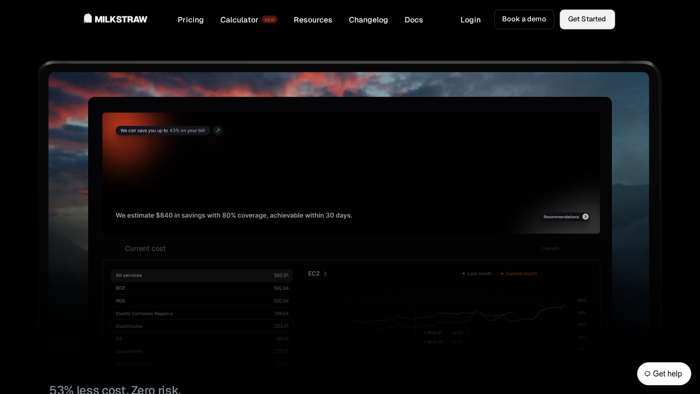Viewport: 700px width, 394px height.
Task: Select the Elastic Container Registry row
Action: [x=201, y=314]
